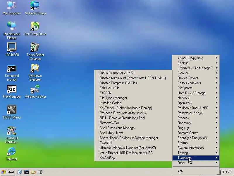Select the 1024x768 resolution shortcut
234x176 pixels.
pos(12,49)
